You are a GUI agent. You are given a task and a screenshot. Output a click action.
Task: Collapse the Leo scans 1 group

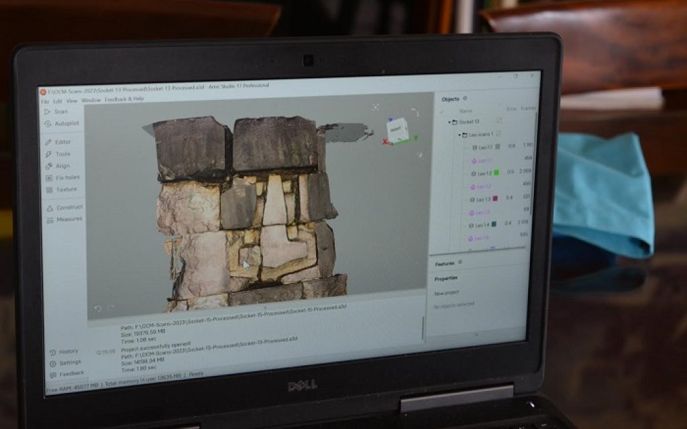point(460,135)
